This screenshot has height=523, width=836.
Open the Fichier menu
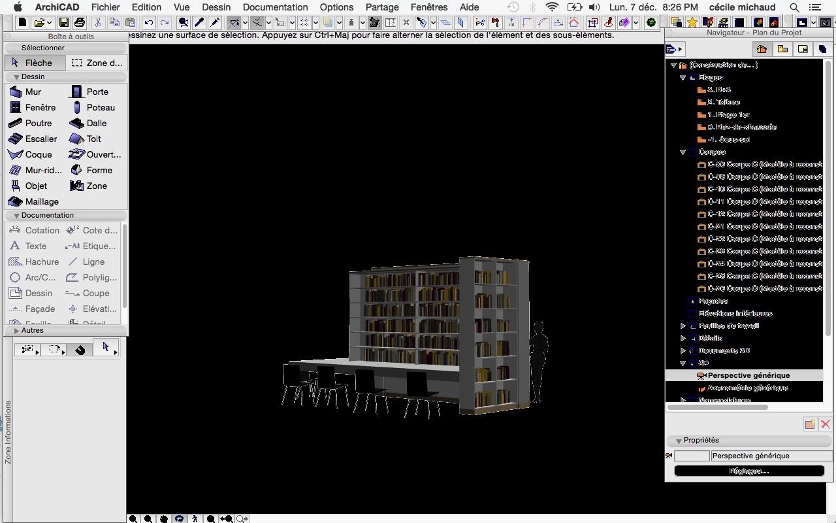(105, 7)
